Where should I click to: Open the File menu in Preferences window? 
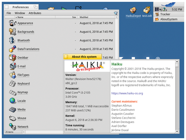click(x=9, y=13)
